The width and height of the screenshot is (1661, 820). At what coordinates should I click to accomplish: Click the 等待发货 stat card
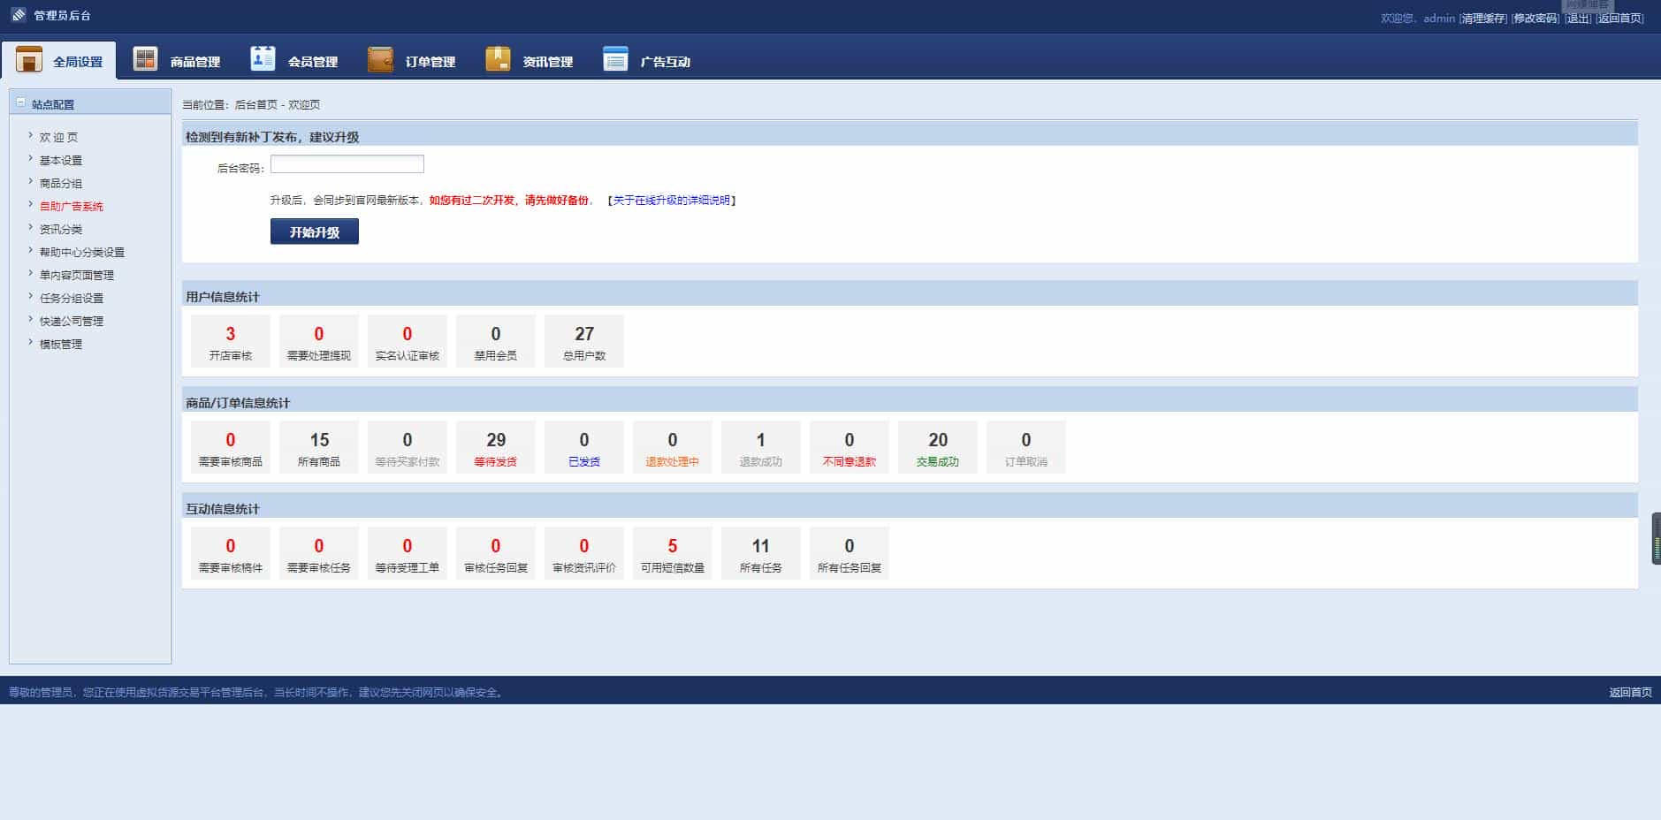point(496,447)
